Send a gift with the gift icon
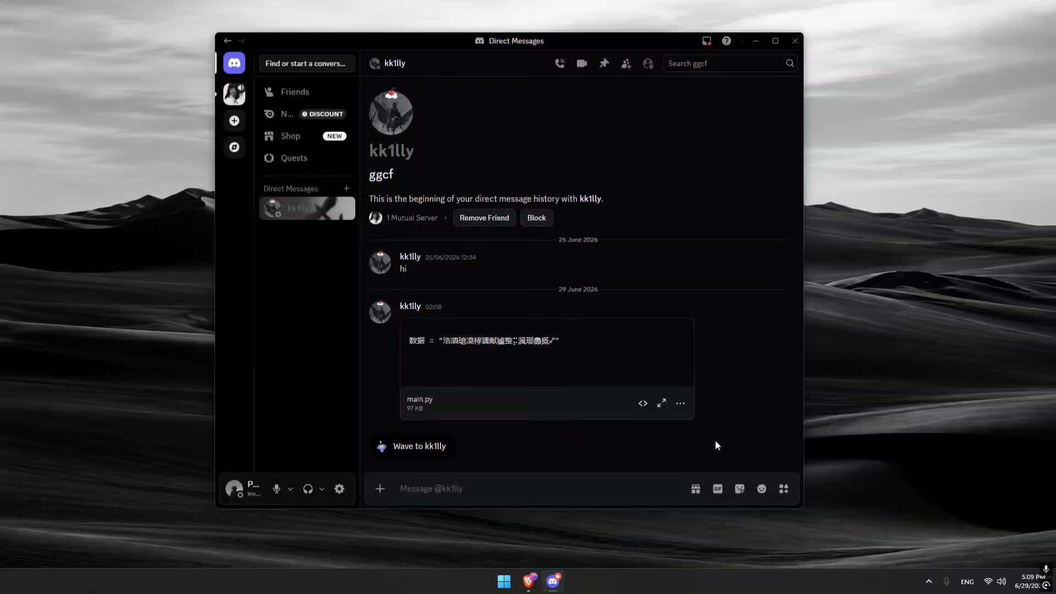This screenshot has height=594, width=1056. click(696, 488)
